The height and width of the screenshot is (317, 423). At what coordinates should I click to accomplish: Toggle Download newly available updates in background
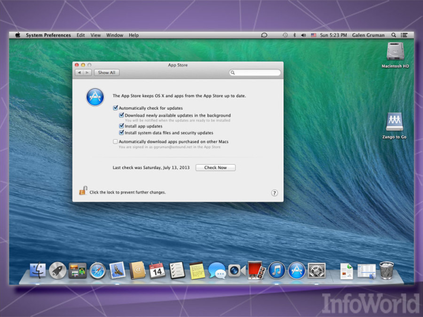pyautogui.click(x=121, y=115)
